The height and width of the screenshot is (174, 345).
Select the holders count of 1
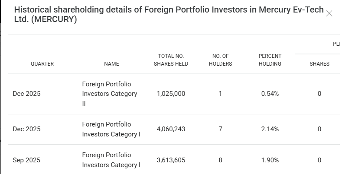point(220,94)
